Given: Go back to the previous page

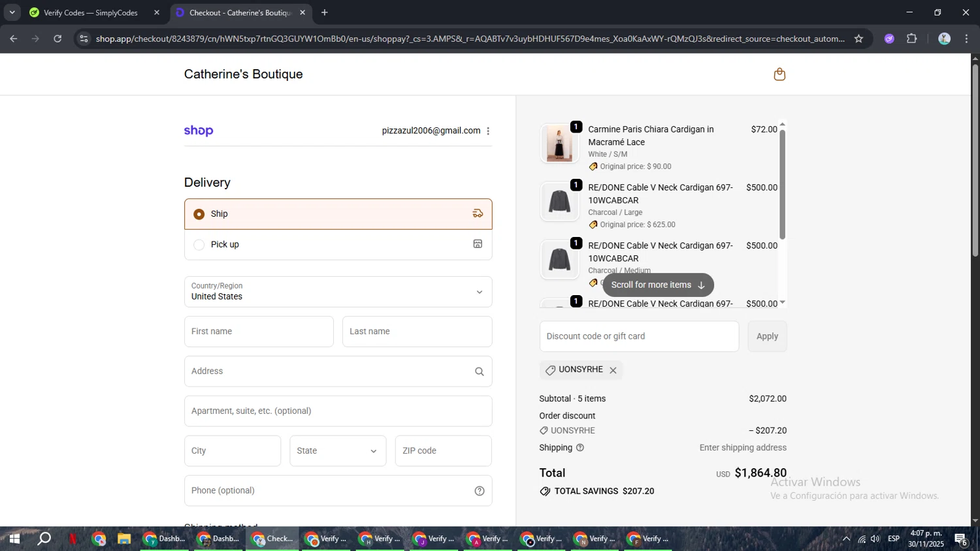Looking at the screenshot, I should 14,39.
